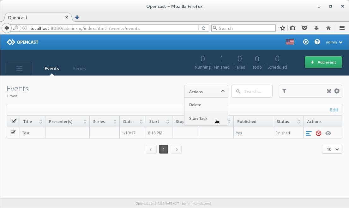349x208 pixels.
Task: Open the language selector US flag
Action: (290, 42)
